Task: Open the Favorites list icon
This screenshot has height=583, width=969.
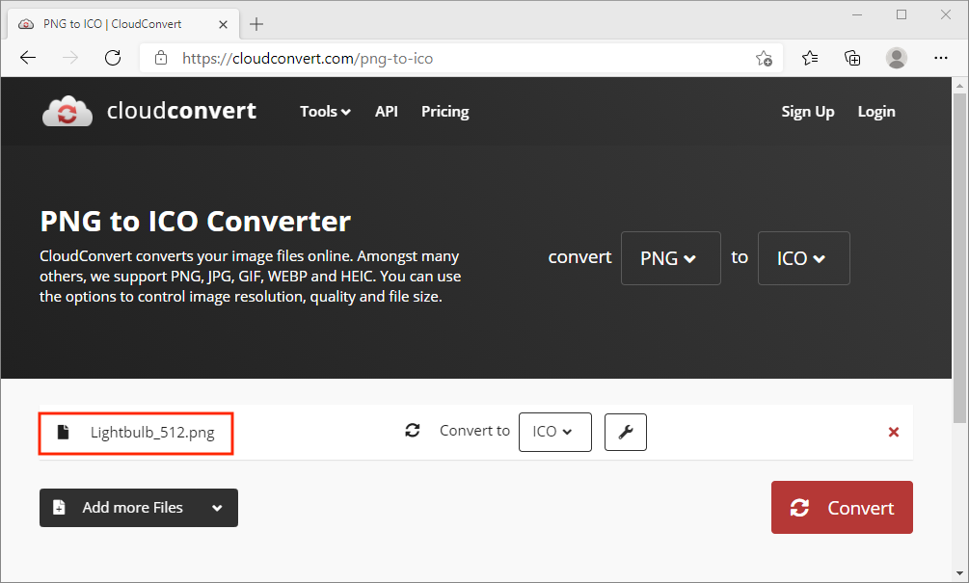Action: [x=810, y=58]
